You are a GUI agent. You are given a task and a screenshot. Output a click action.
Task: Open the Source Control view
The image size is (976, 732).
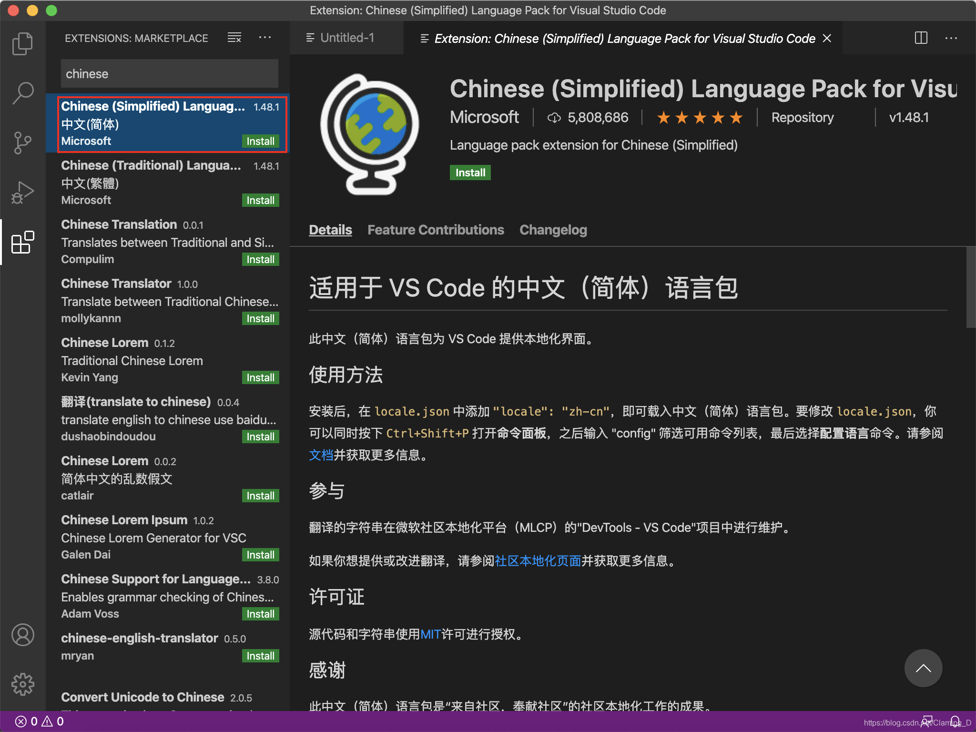pyautogui.click(x=22, y=142)
